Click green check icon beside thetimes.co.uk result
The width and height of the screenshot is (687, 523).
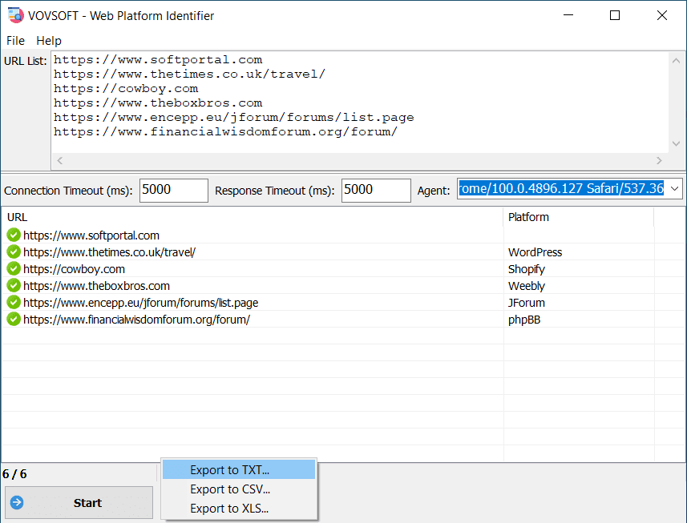point(14,252)
